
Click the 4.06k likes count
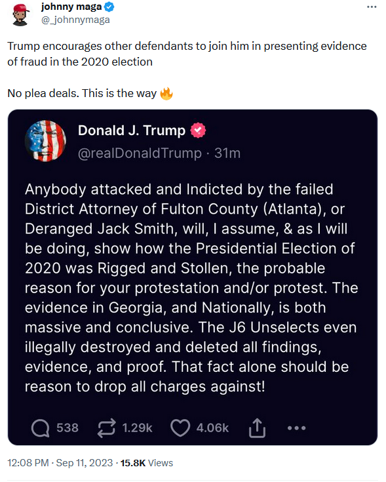212,428
